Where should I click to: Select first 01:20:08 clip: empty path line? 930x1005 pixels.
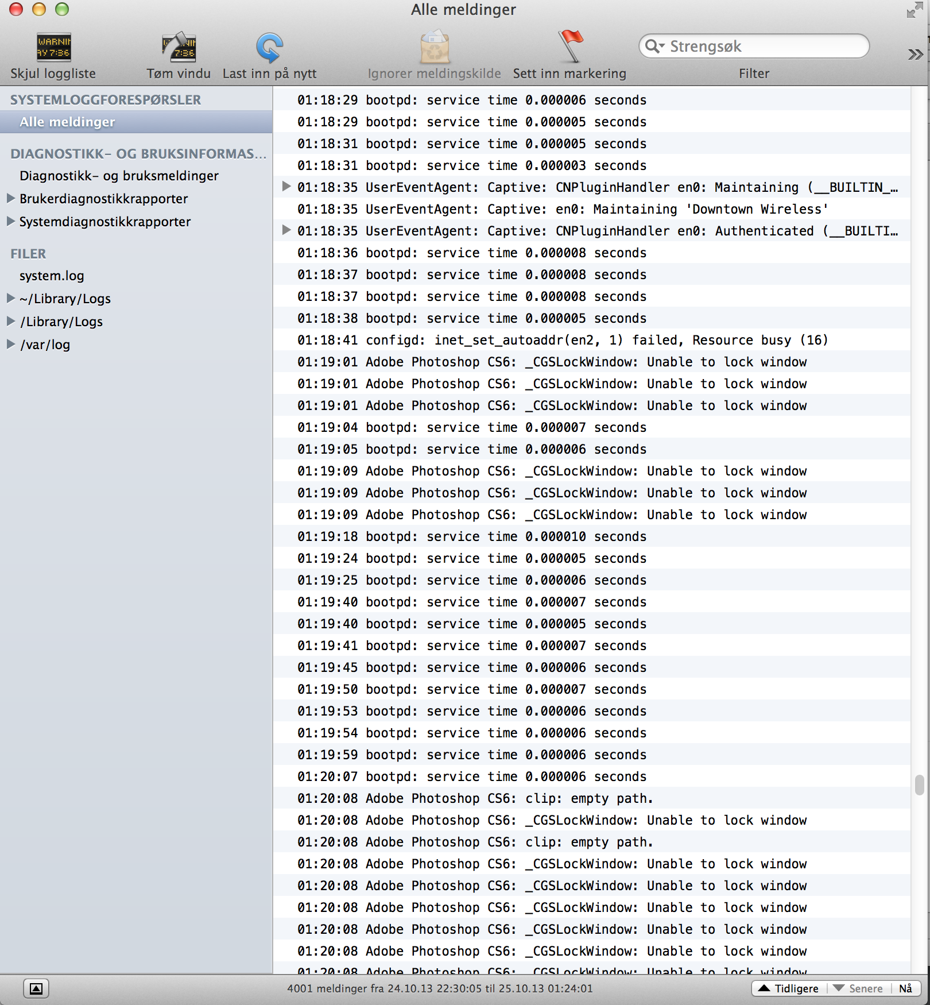pos(592,798)
